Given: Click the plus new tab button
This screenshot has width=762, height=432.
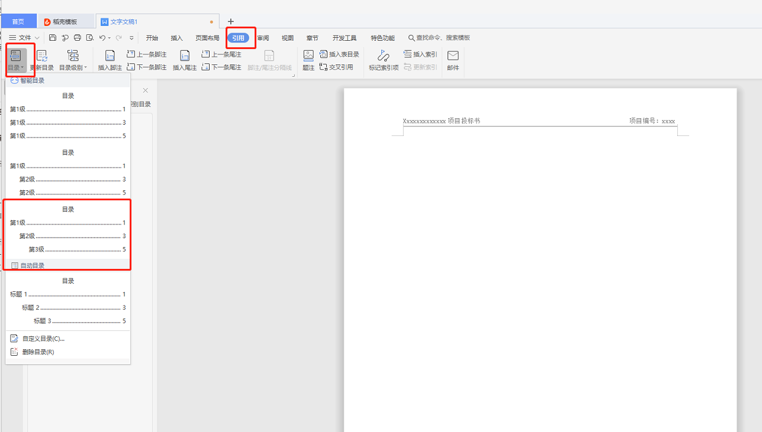Looking at the screenshot, I should [231, 22].
